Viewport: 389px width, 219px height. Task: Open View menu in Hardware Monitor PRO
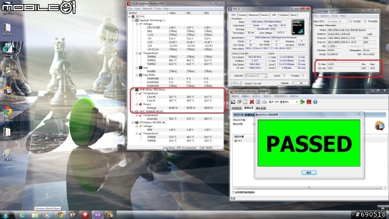(137, 9)
